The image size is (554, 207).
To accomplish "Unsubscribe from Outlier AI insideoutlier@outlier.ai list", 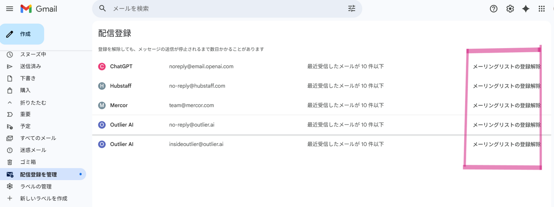I will point(507,144).
